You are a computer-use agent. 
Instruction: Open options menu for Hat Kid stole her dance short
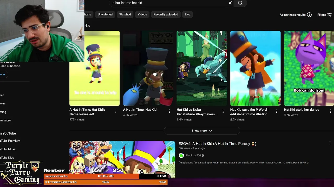[330, 111]
